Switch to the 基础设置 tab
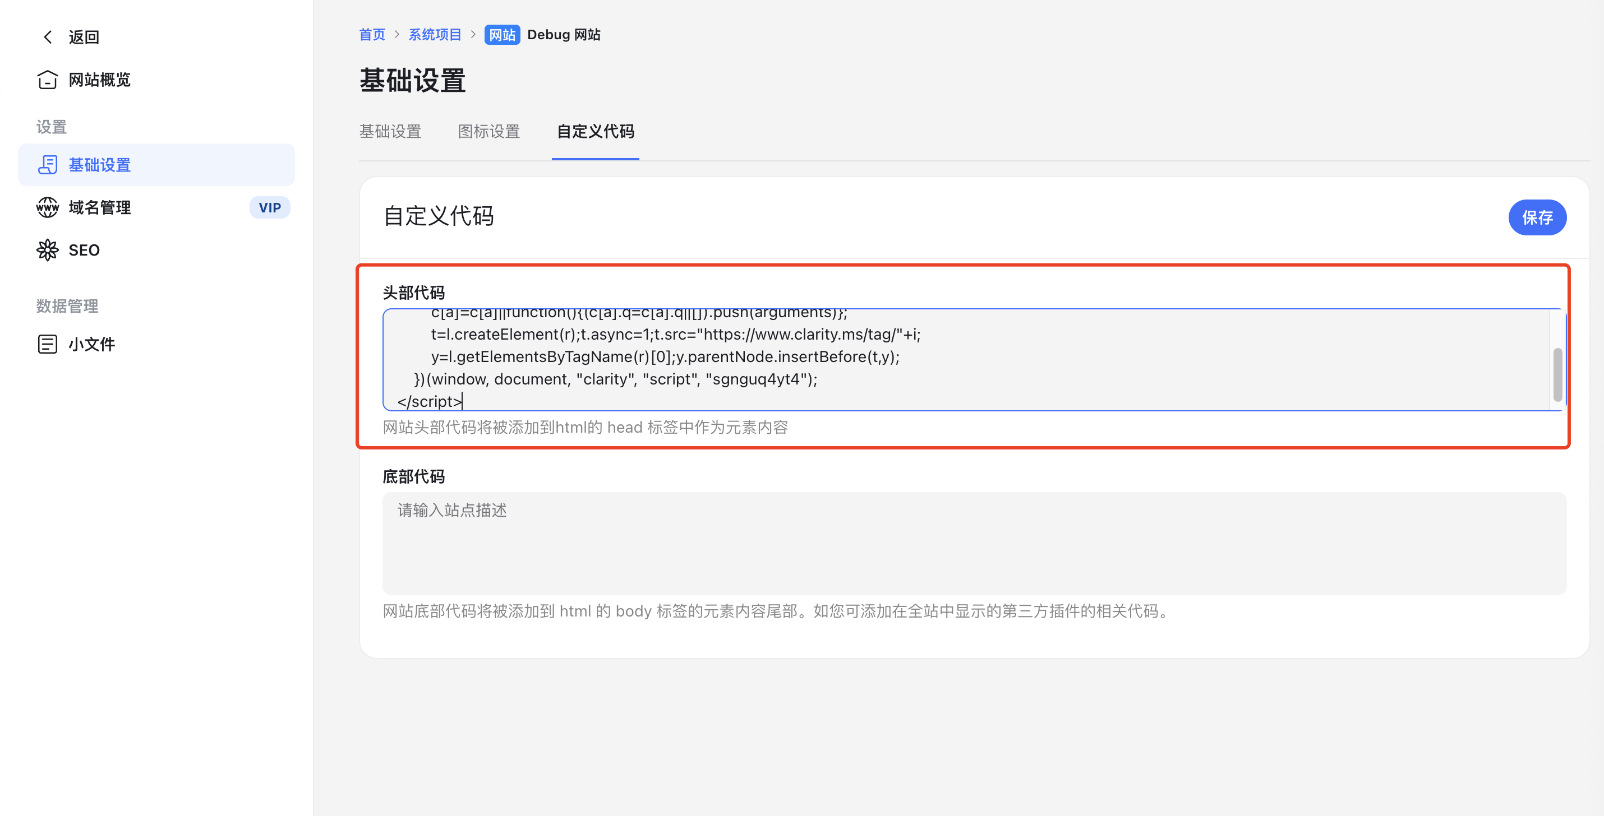 390,131
